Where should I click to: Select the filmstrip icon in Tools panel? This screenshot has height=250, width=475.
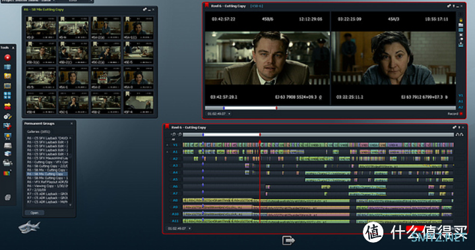click(7, 86)
